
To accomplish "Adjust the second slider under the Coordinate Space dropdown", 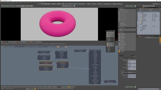I will click(132, 76).
